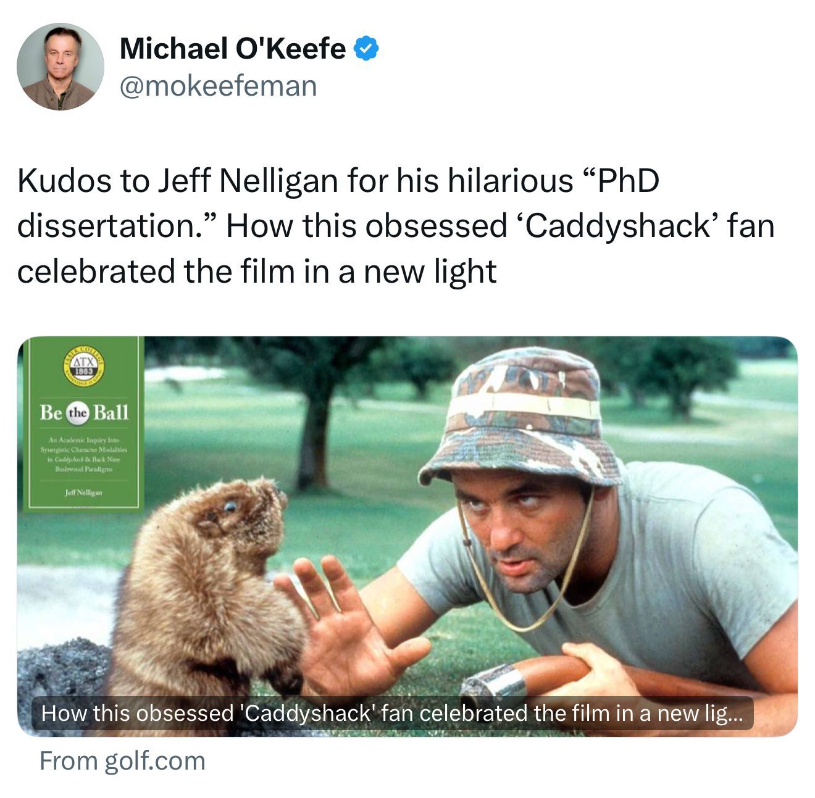Click the book subtitle text on green cover

[x=83, y=454]
